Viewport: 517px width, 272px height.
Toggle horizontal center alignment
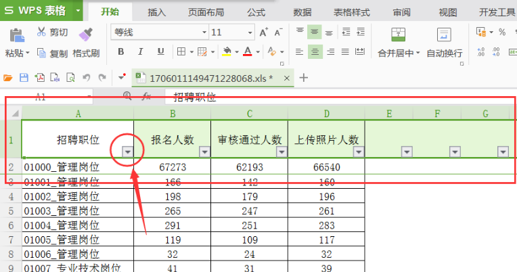(x=315, y=52)
